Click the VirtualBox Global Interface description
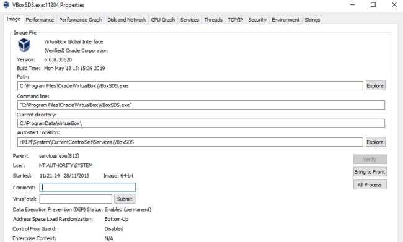This screenshot has height=242, width=403. pos(74,41)
